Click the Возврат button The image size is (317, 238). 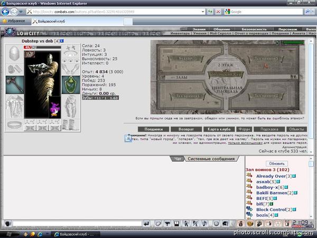coord(186,129)
